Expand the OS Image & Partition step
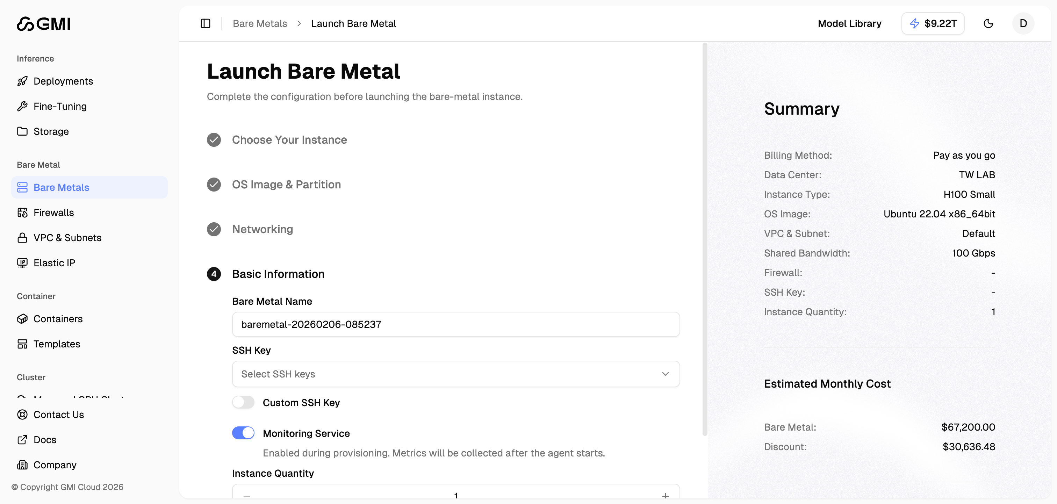 286,184
